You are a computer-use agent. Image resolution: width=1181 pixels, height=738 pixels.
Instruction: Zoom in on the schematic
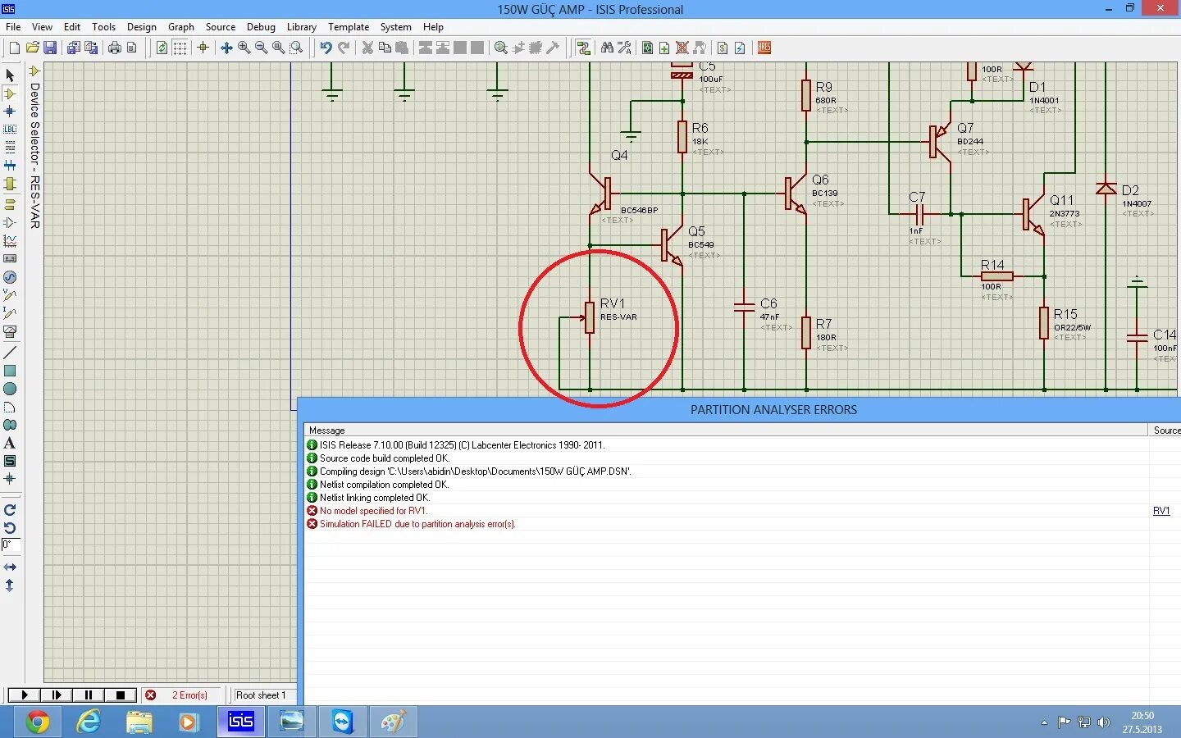pyautogui.click(x=244, y=48)
